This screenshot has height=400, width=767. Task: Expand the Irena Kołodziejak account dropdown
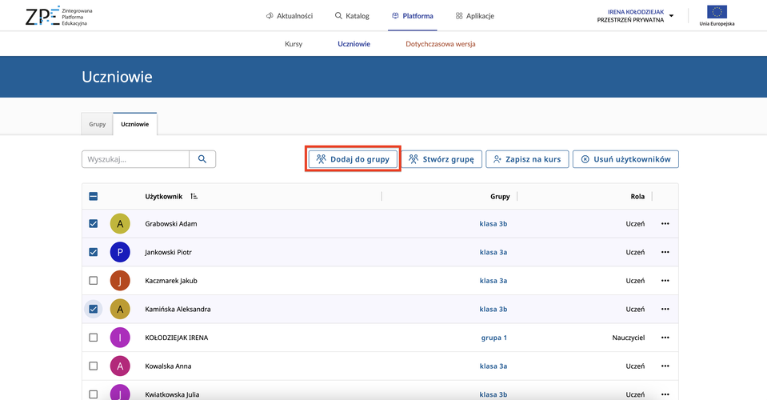[671, 16]
